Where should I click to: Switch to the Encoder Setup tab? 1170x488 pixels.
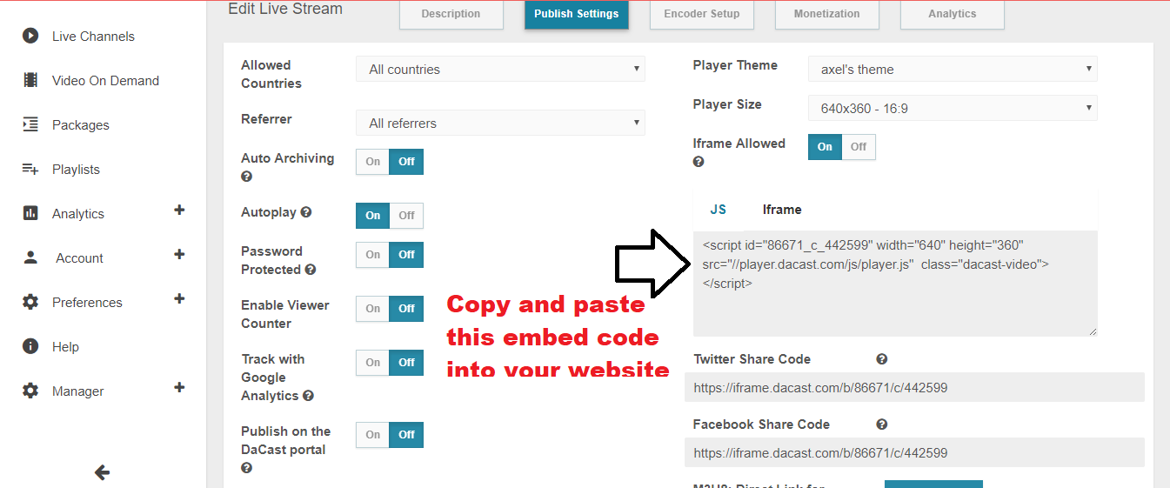(x=701, y=14)
